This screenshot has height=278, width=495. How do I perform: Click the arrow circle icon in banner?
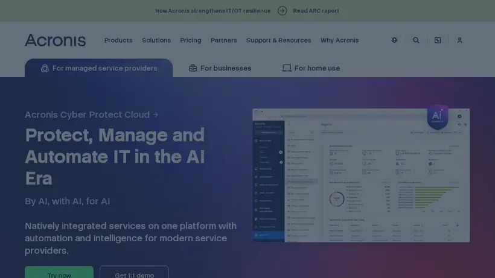coord(283,11)
